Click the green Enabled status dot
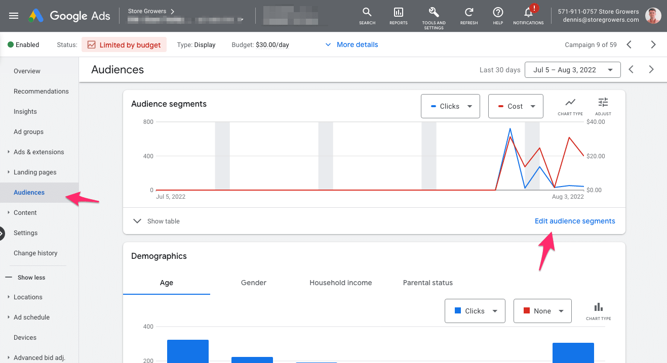 coord(11,44)
